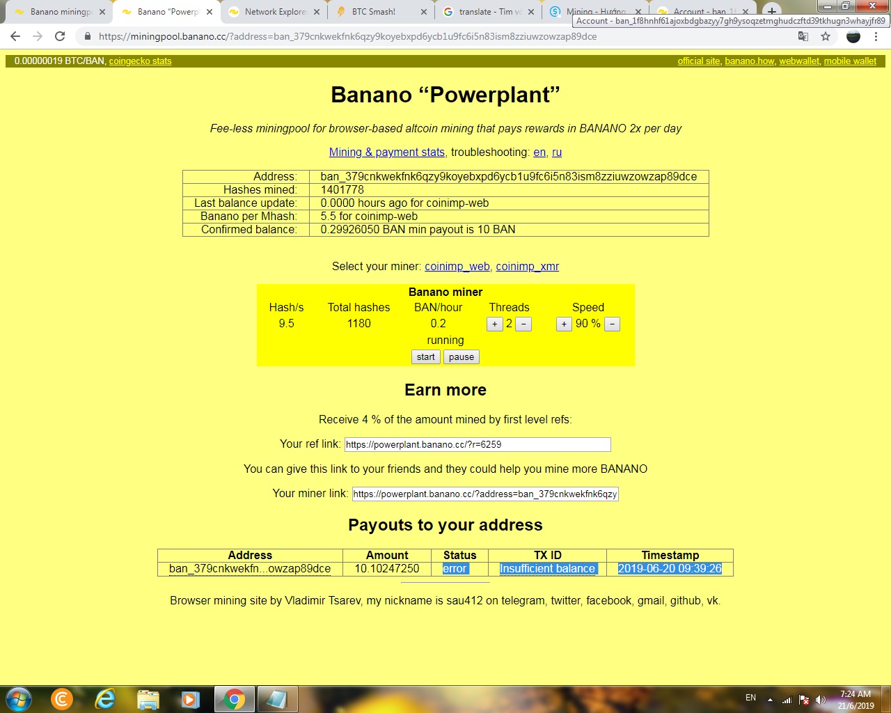Image resolution: width=891 pixels, height=713 pixels.
Task: Go back to the previous page
Action: pyautogui.click(x=15, y=36)
